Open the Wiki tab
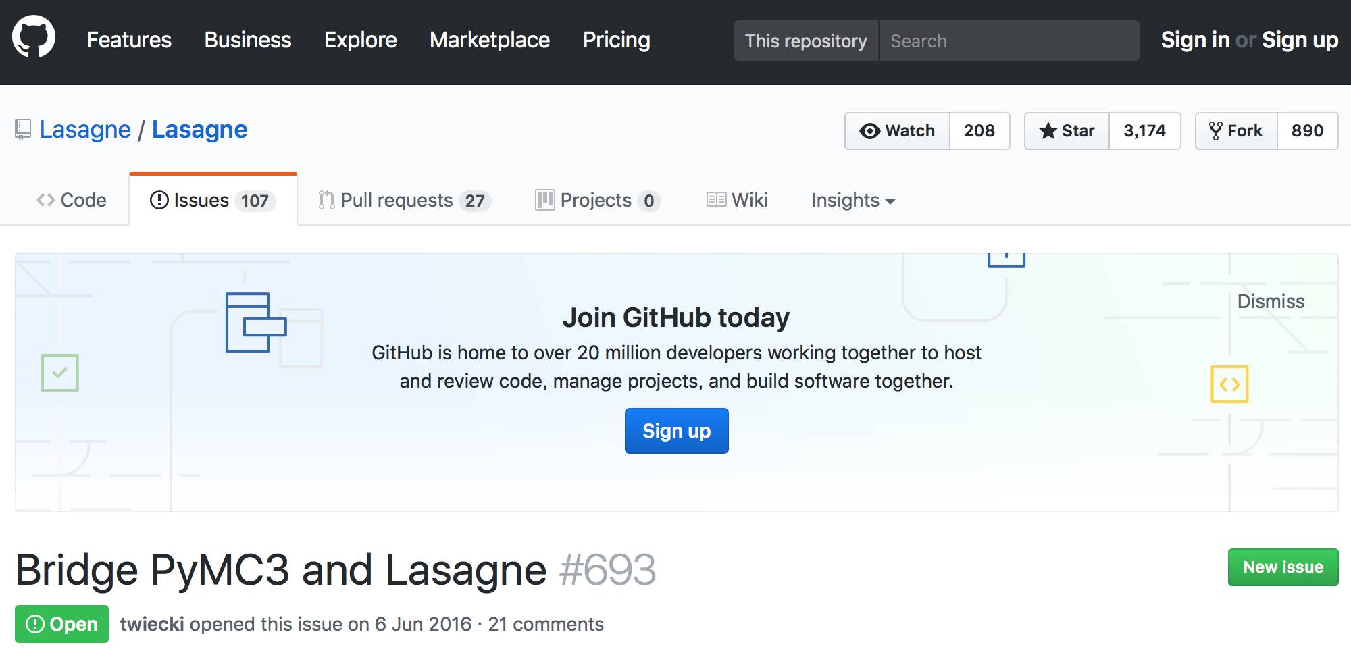The image size is (1351, 651). pyautogui.click(x=738, y=200)
